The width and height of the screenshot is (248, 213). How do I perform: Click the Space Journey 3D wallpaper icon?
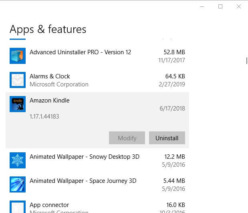tap(18, 184)
